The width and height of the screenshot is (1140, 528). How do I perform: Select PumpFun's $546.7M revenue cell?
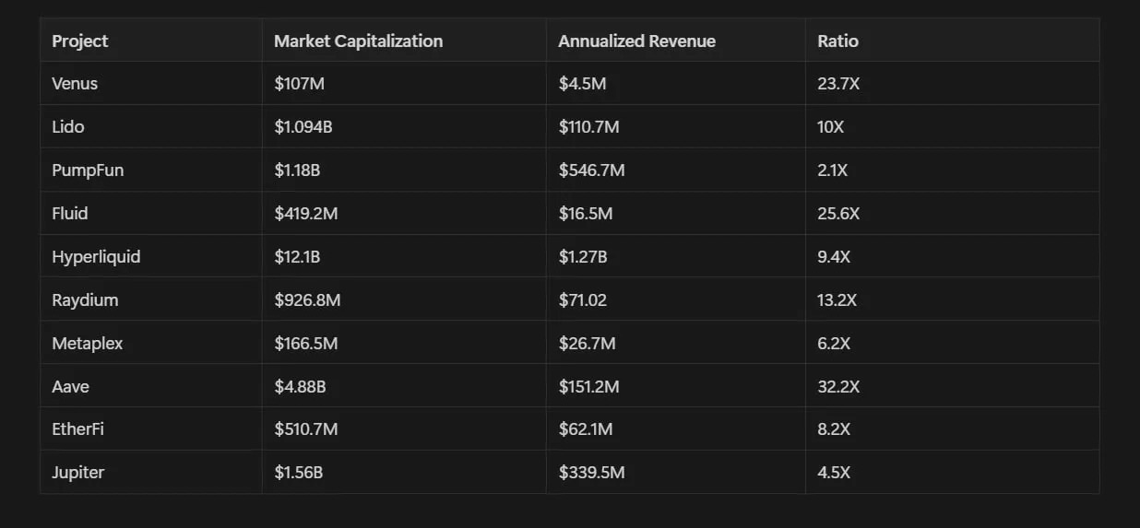click(591, 170)
